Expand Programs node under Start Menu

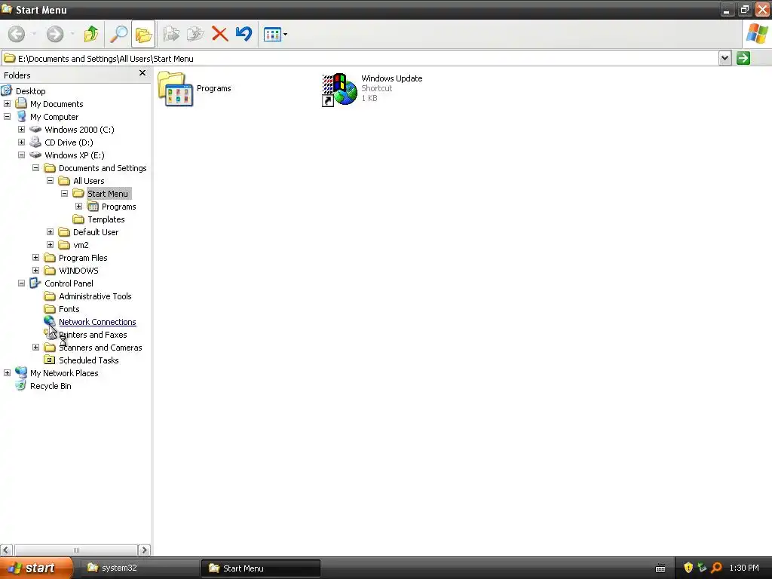pos(78,207)
